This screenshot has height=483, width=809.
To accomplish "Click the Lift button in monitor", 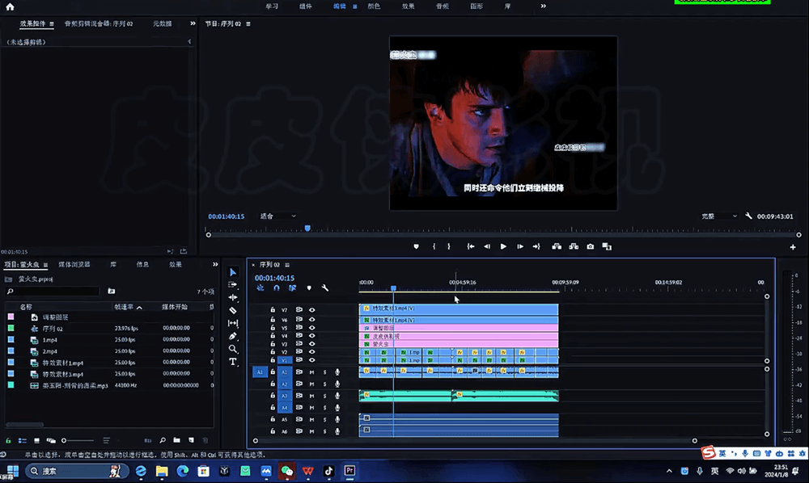I will point(557,246).
